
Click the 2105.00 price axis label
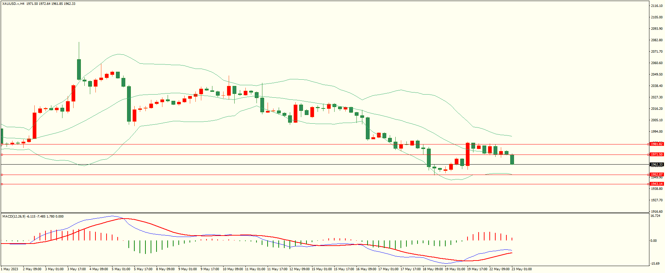coord(657,17)
